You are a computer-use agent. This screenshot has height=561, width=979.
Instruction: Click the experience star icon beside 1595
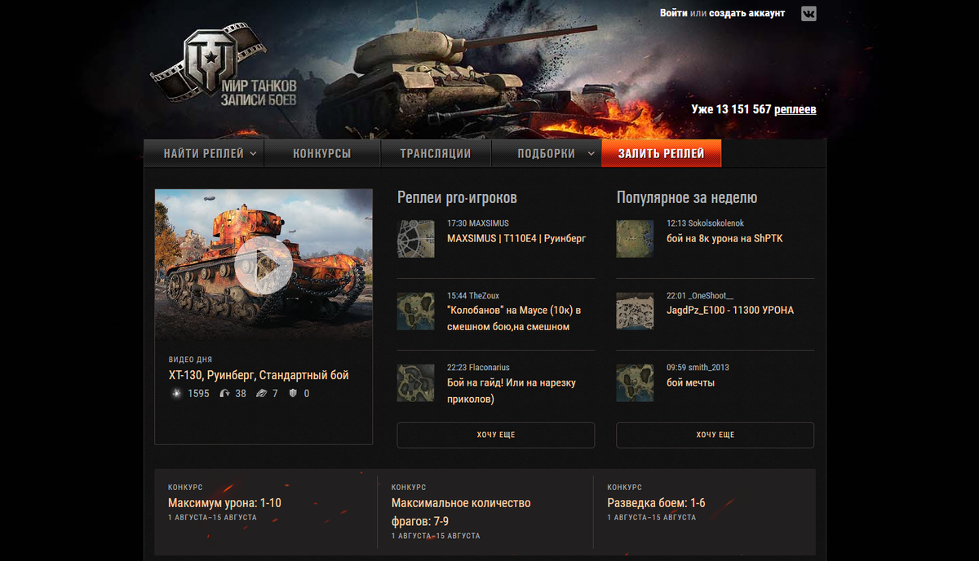[x=176, y=394]
